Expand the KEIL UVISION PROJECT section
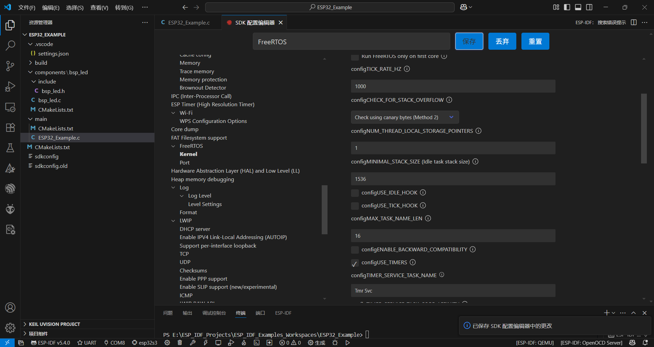 click(x=54, y=324)
